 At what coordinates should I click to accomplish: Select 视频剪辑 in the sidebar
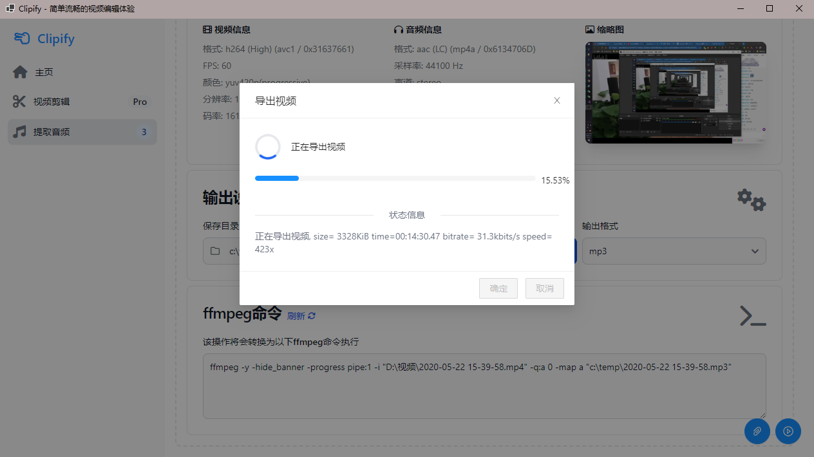tap(52, 102)
